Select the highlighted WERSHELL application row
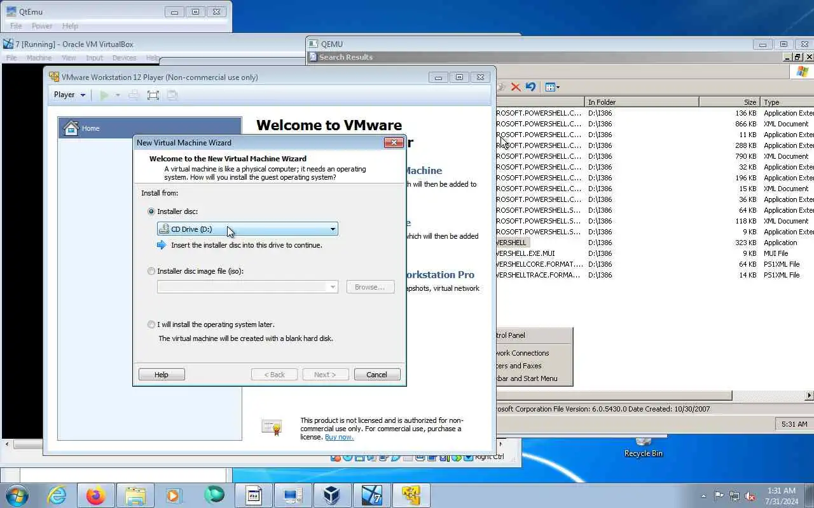814x508 pixels. coord(654,243)
